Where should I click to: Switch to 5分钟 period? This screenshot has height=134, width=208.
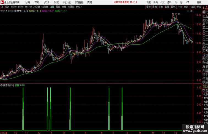coord(21,7)
